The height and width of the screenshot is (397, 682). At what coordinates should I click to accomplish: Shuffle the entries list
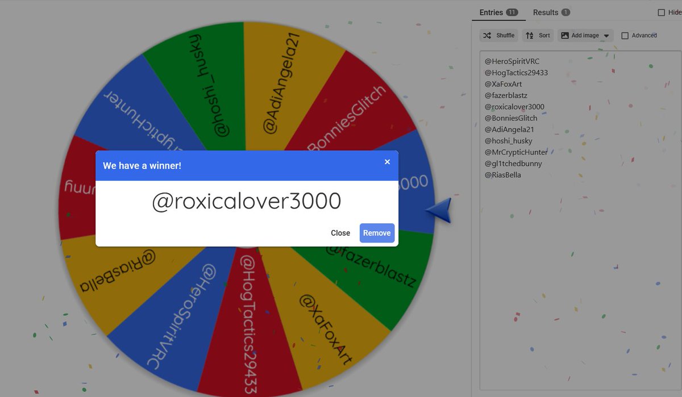(x=498, y=35)
